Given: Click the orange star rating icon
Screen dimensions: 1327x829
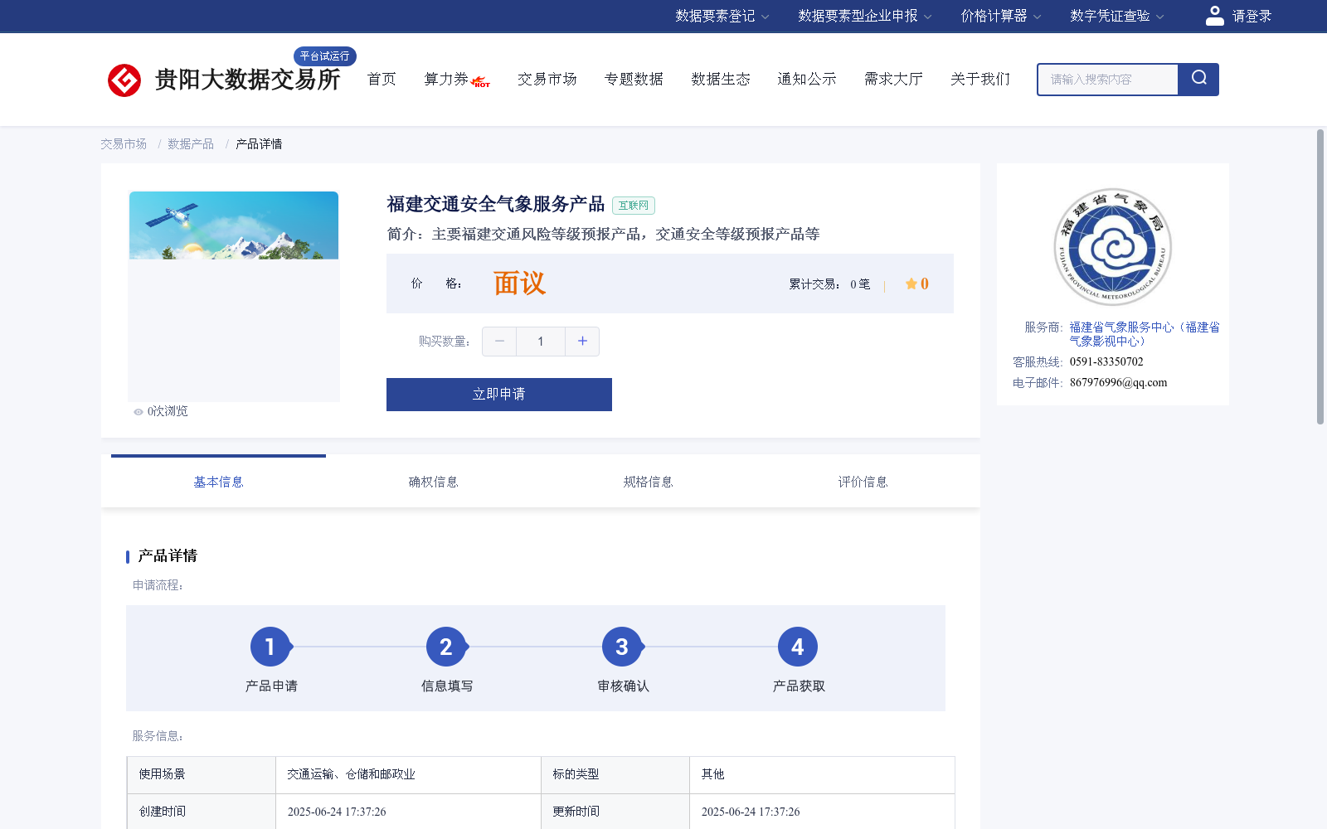Looking at the screenshot, I should click(x=911, y=284).
